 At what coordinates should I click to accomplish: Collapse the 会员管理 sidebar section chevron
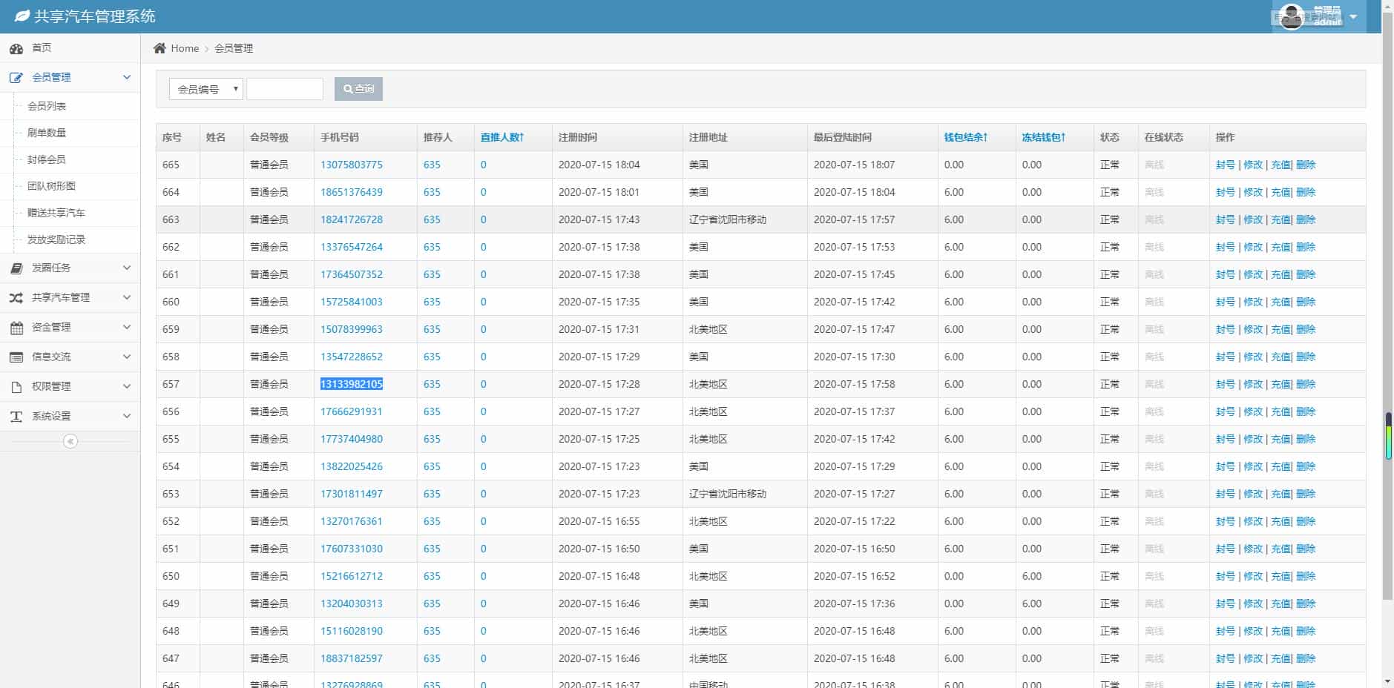pos(126,76)
